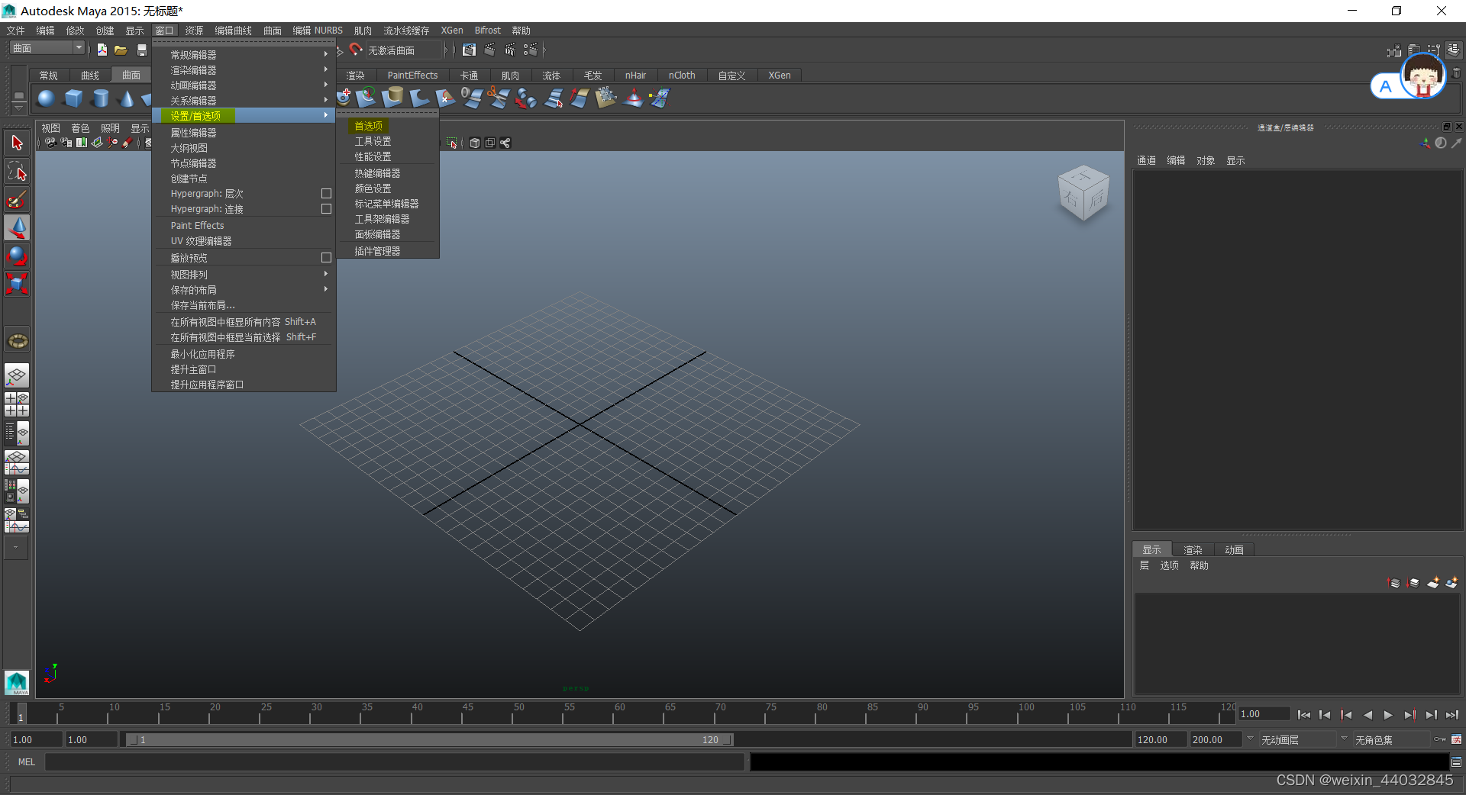This screenshot has width=1466, height=795.
Task: Open the 播放预览 option box
Action: click(x=326, y=257)
